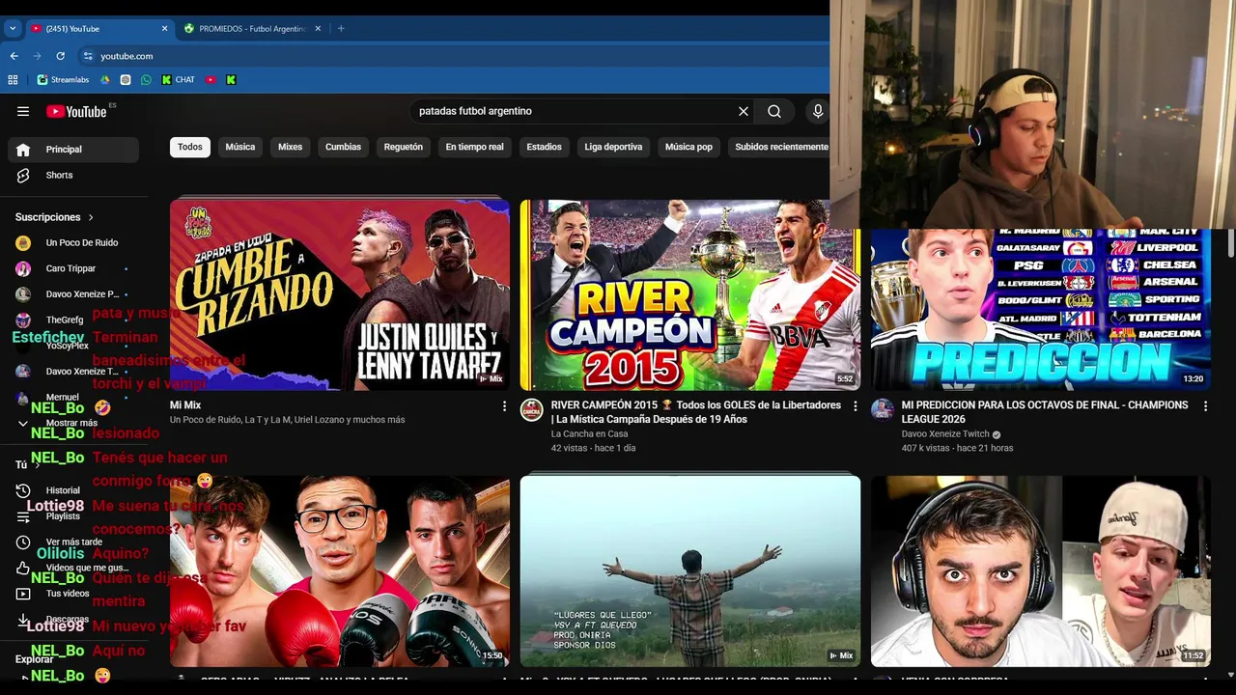Open the apps grid in bookmarks bar
The width and height of the screenshot is (1236, 695).
[x=13, y=80]
